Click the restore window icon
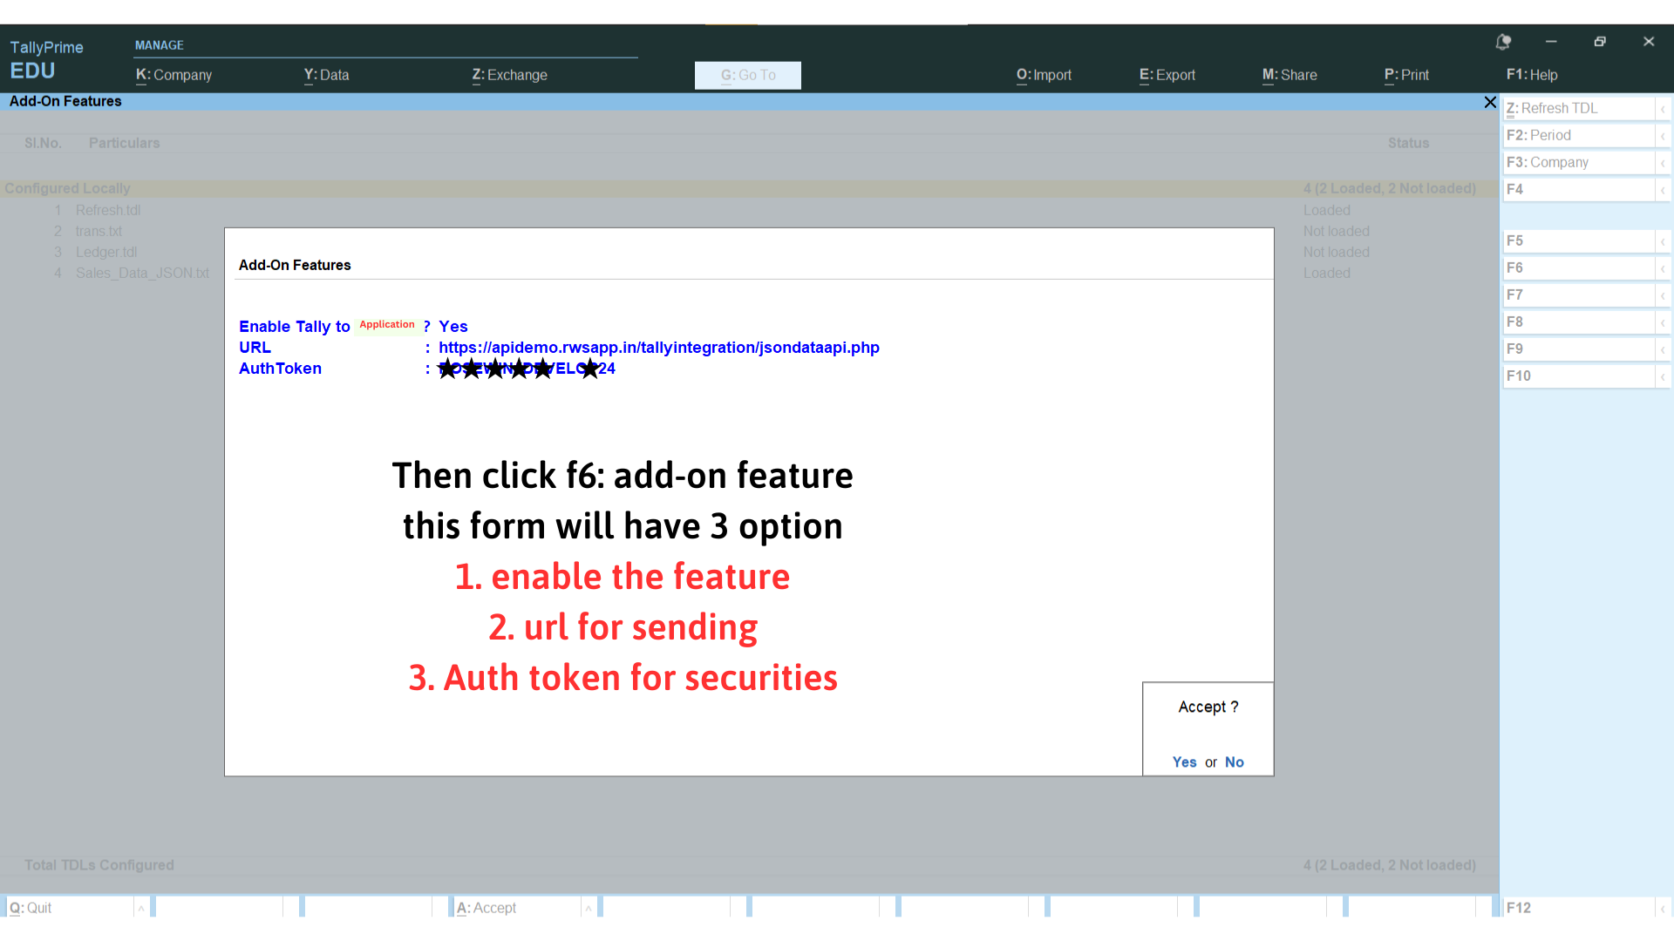 1600,42
